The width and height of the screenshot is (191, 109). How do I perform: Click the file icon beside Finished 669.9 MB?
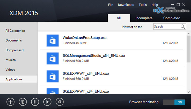pos(53,76)
